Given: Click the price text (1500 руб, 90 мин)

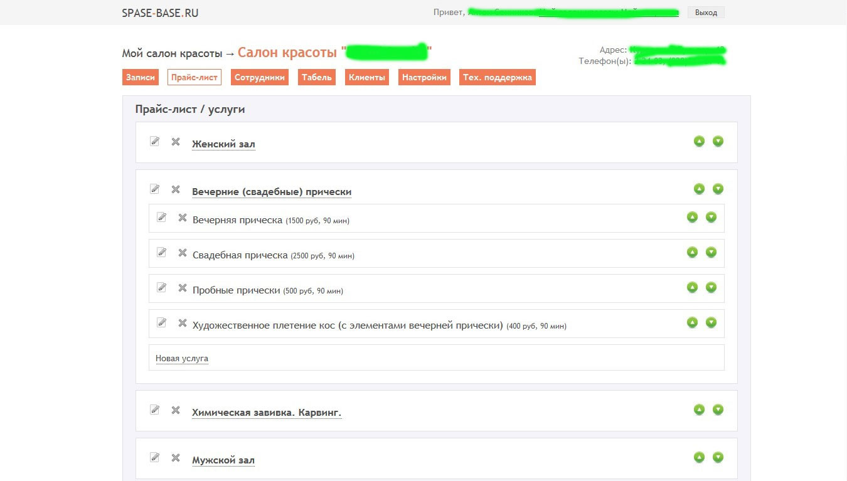Looking at the screenshot, I should click(317, 221).
